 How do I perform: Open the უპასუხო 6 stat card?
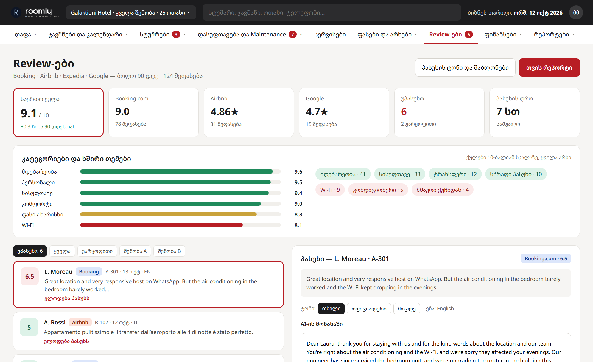pos(439,112)
